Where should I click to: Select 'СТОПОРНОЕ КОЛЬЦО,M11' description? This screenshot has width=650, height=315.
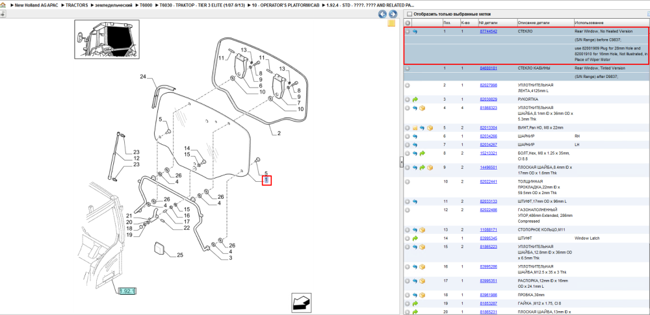pos(541,230)
